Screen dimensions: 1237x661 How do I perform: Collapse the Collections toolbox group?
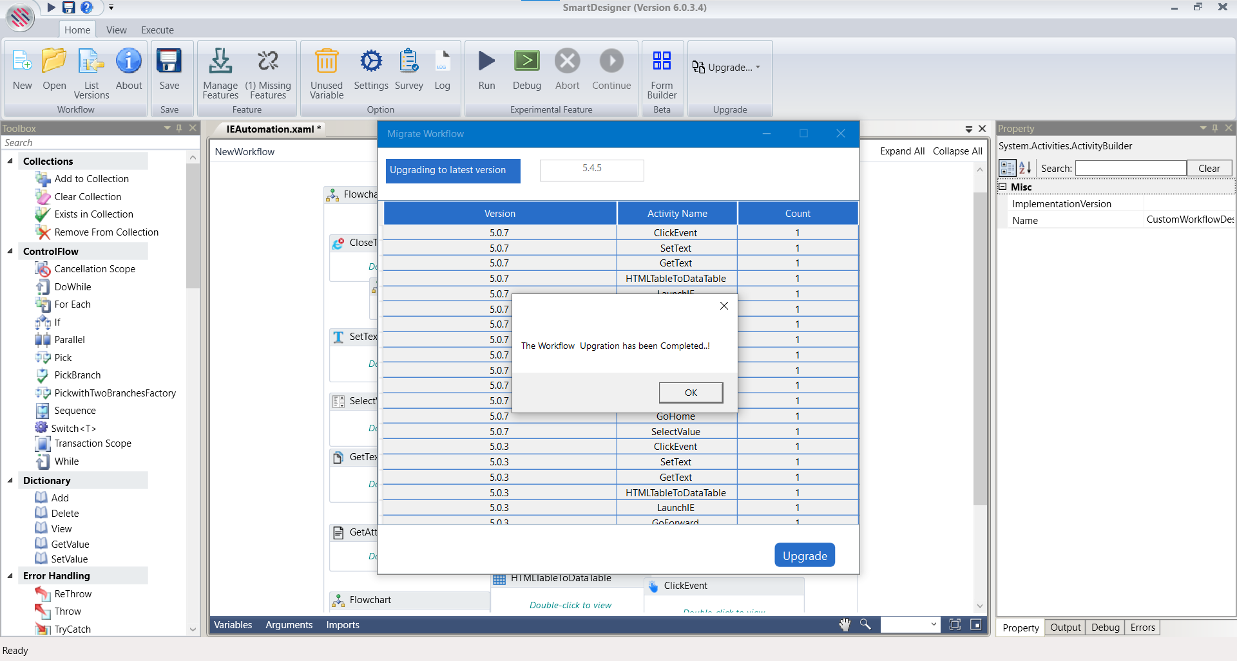pos(10,162)
